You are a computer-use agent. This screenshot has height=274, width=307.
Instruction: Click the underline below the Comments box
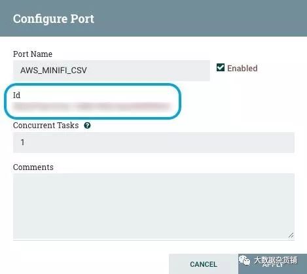(154, 240)
